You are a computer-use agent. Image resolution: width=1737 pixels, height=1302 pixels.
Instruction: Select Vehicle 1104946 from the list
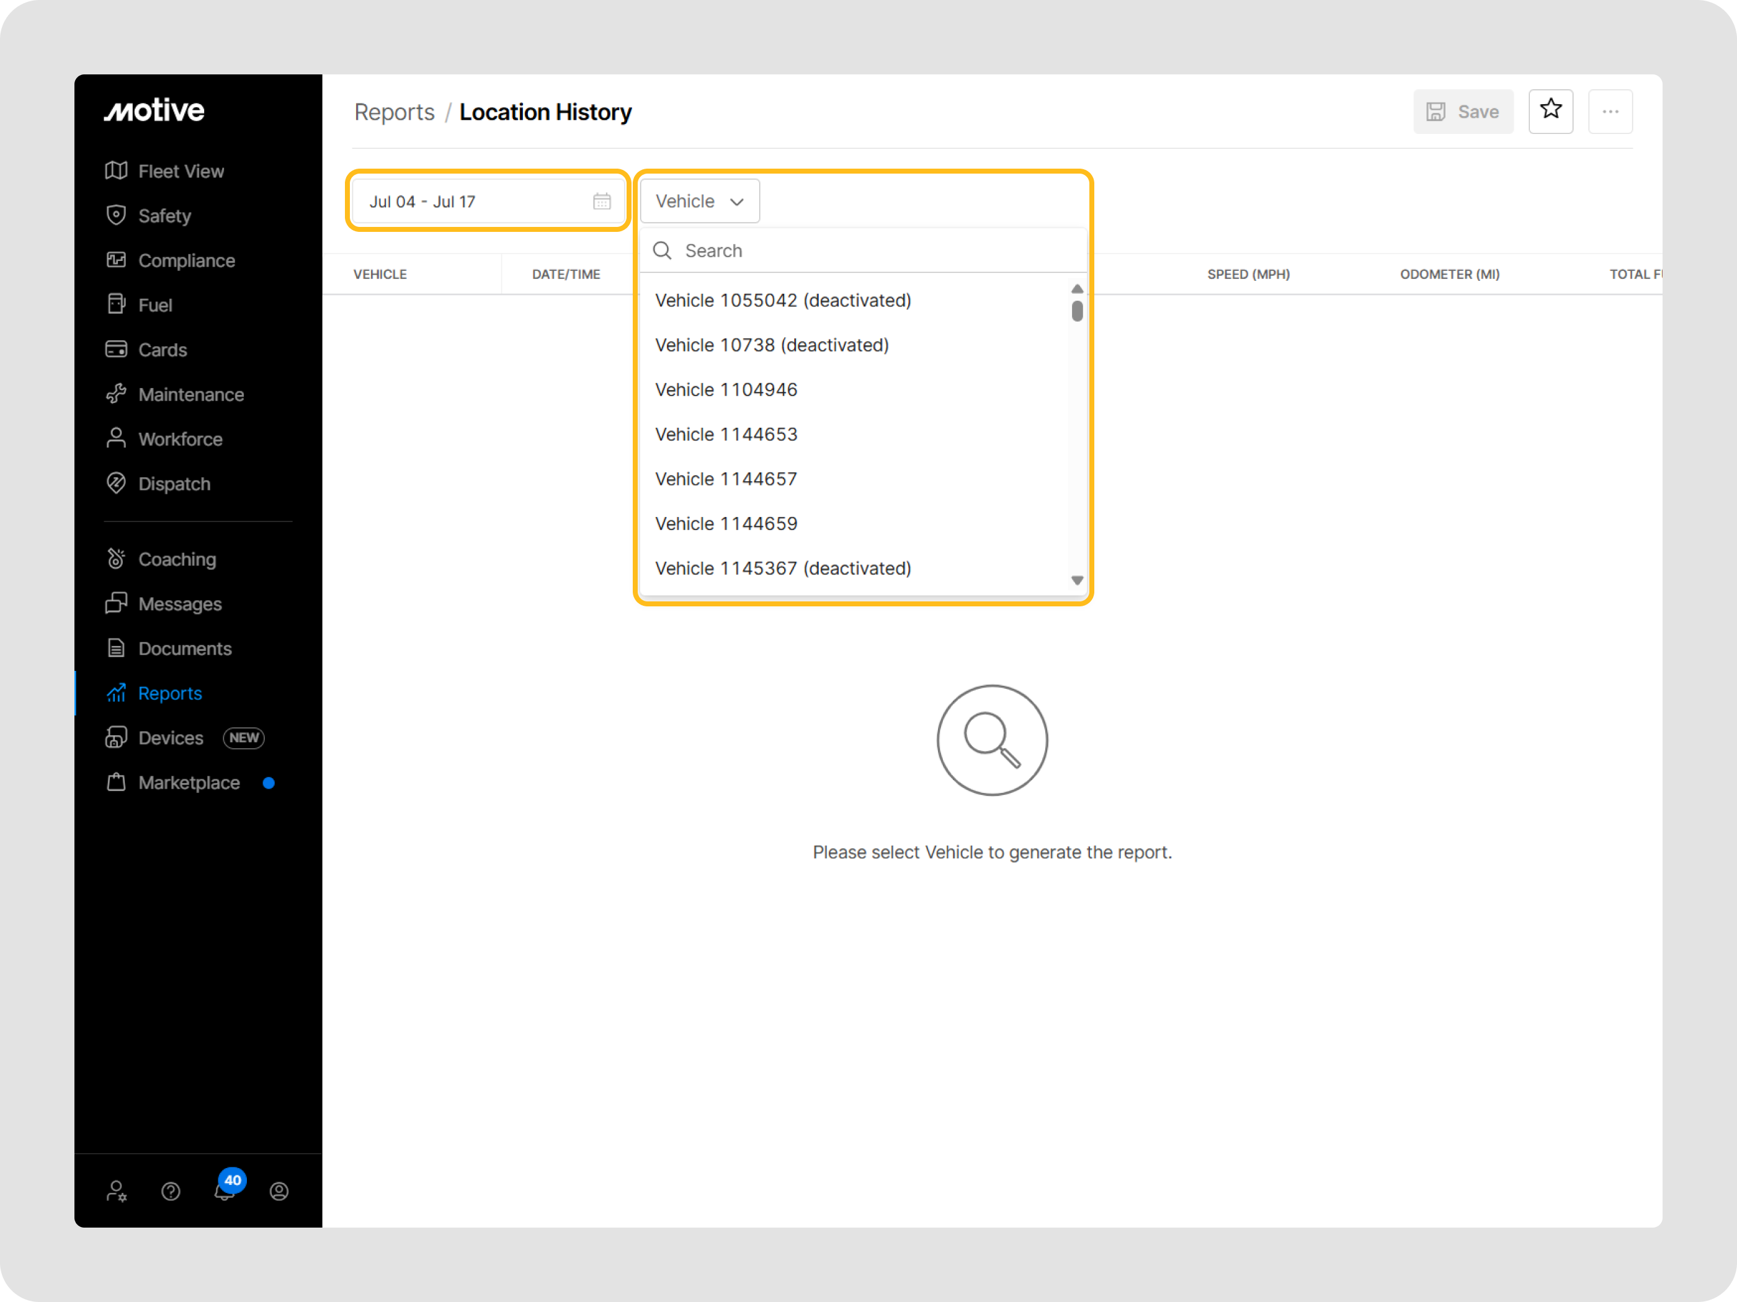[x=726, y=390]
